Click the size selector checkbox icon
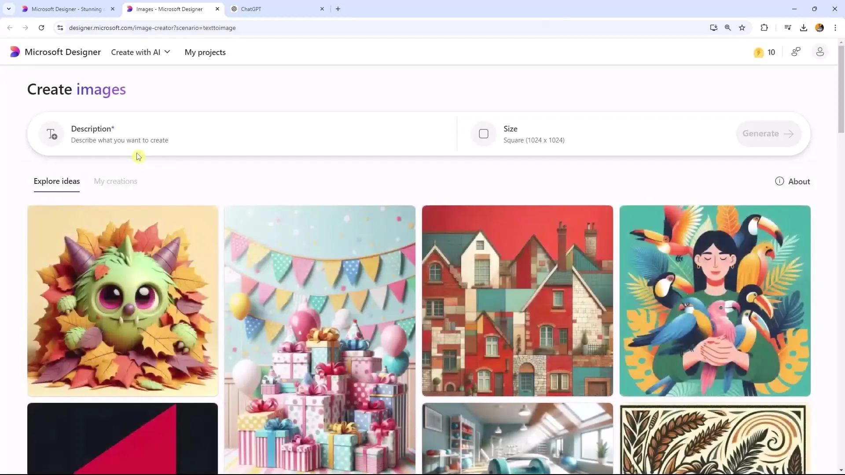 tap(483, 134)
